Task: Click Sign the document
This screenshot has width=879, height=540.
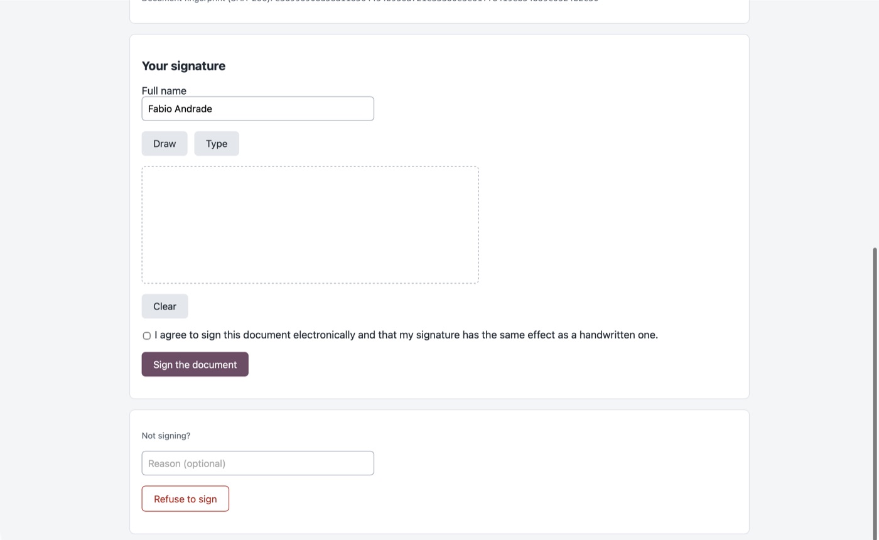Action: coord(195,365)
